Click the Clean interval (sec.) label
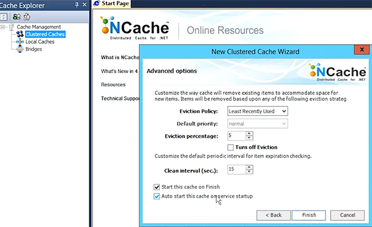The image size is (372, 227). [191, 170]
